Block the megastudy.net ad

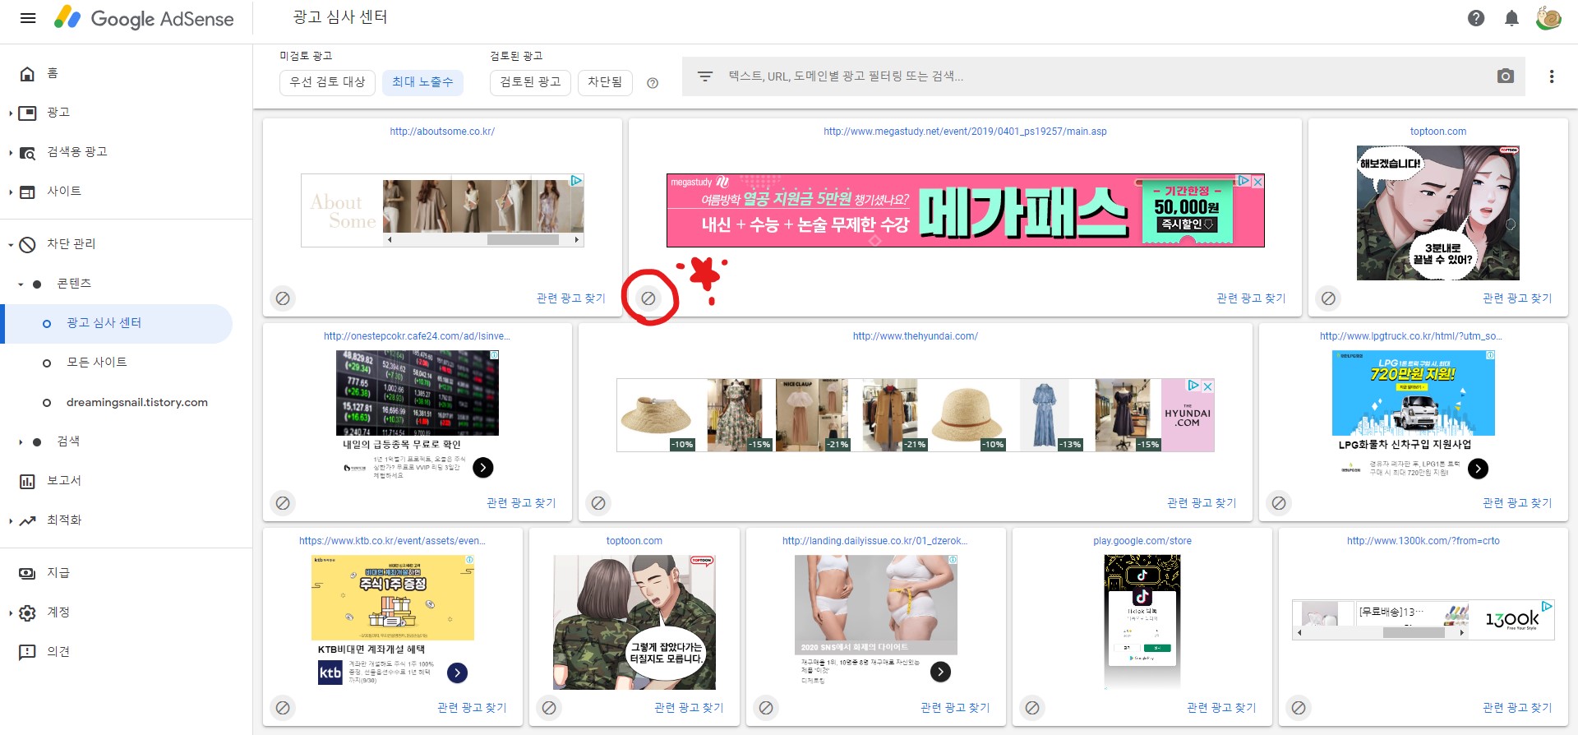coord(648,298)
